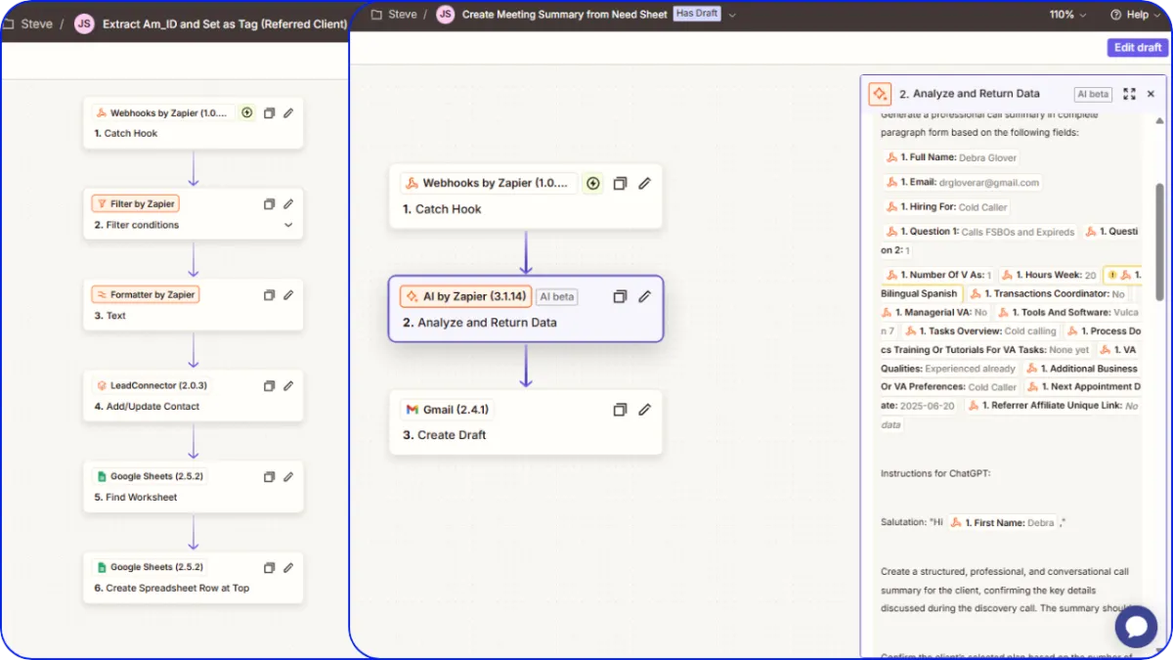Select the Webhooks by Zapier step in left window
This screenshot has width=1173, height=660.
click(x=193, y=122)
